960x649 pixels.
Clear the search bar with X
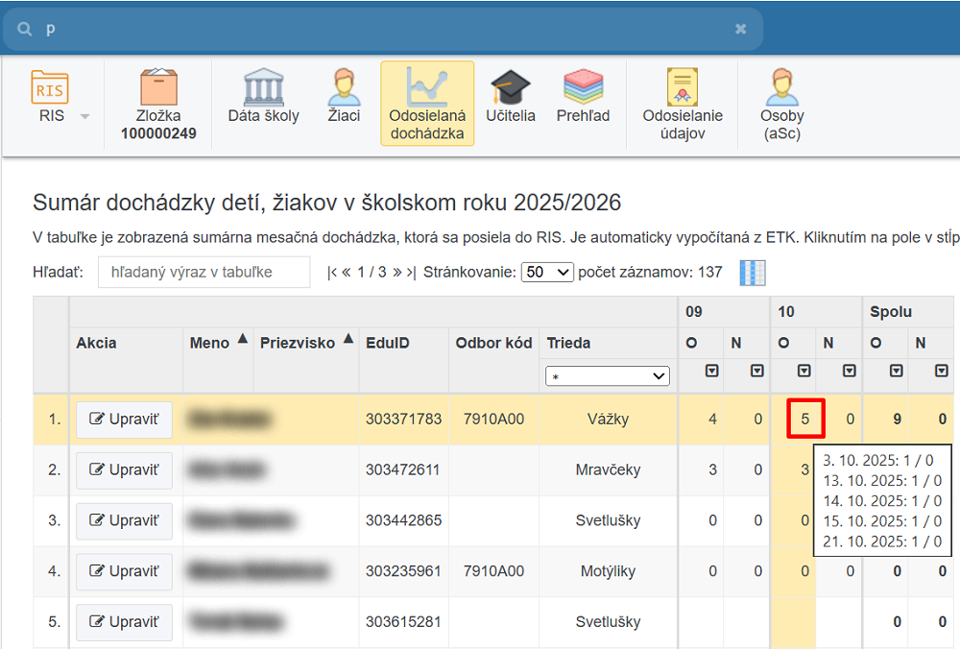click(740, 29)
